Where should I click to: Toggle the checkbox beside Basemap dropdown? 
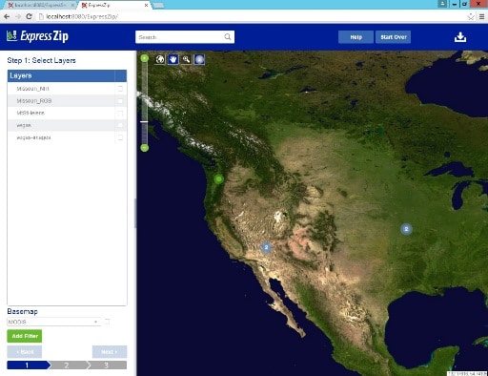(x=108, y=322)
